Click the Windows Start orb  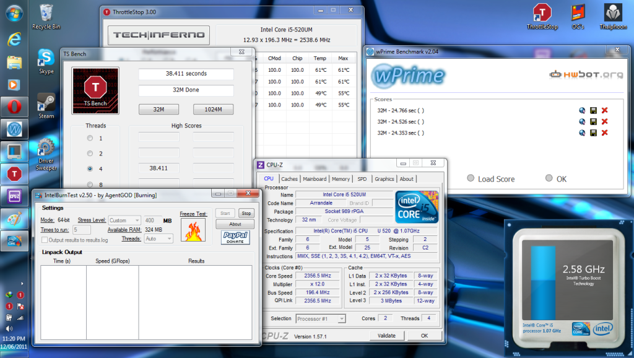click(14, 13)
